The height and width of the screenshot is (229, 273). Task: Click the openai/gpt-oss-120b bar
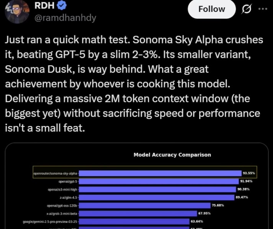pyautogui.click(x=145, y=206)
